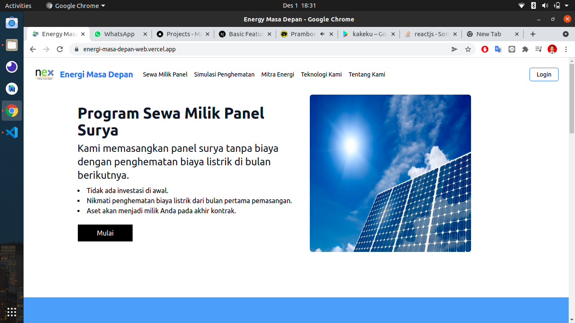Expand the tab search dropdown
Screen dimensions: 575x323
point(566,34)
